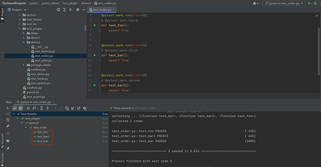Run test_foo from gutter arrow
Image resolution: width=321 pixels, height=167 pixels.
[x=95, y=25]
